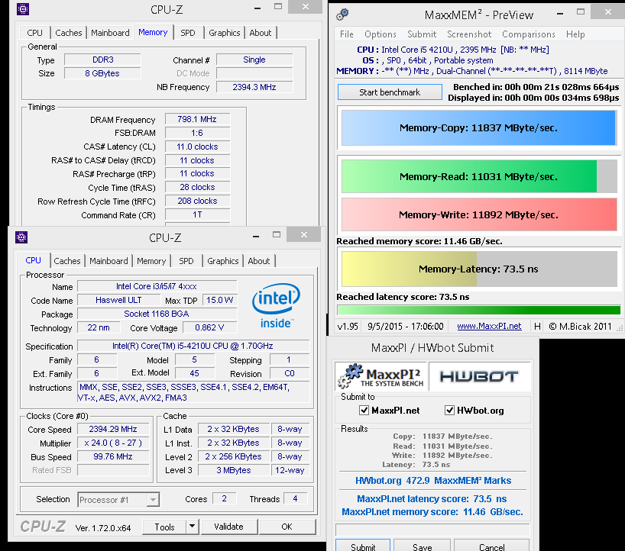625x551 pixels.
Task: Open Graphics tab in top CPU-Z window
Action: 225,33
